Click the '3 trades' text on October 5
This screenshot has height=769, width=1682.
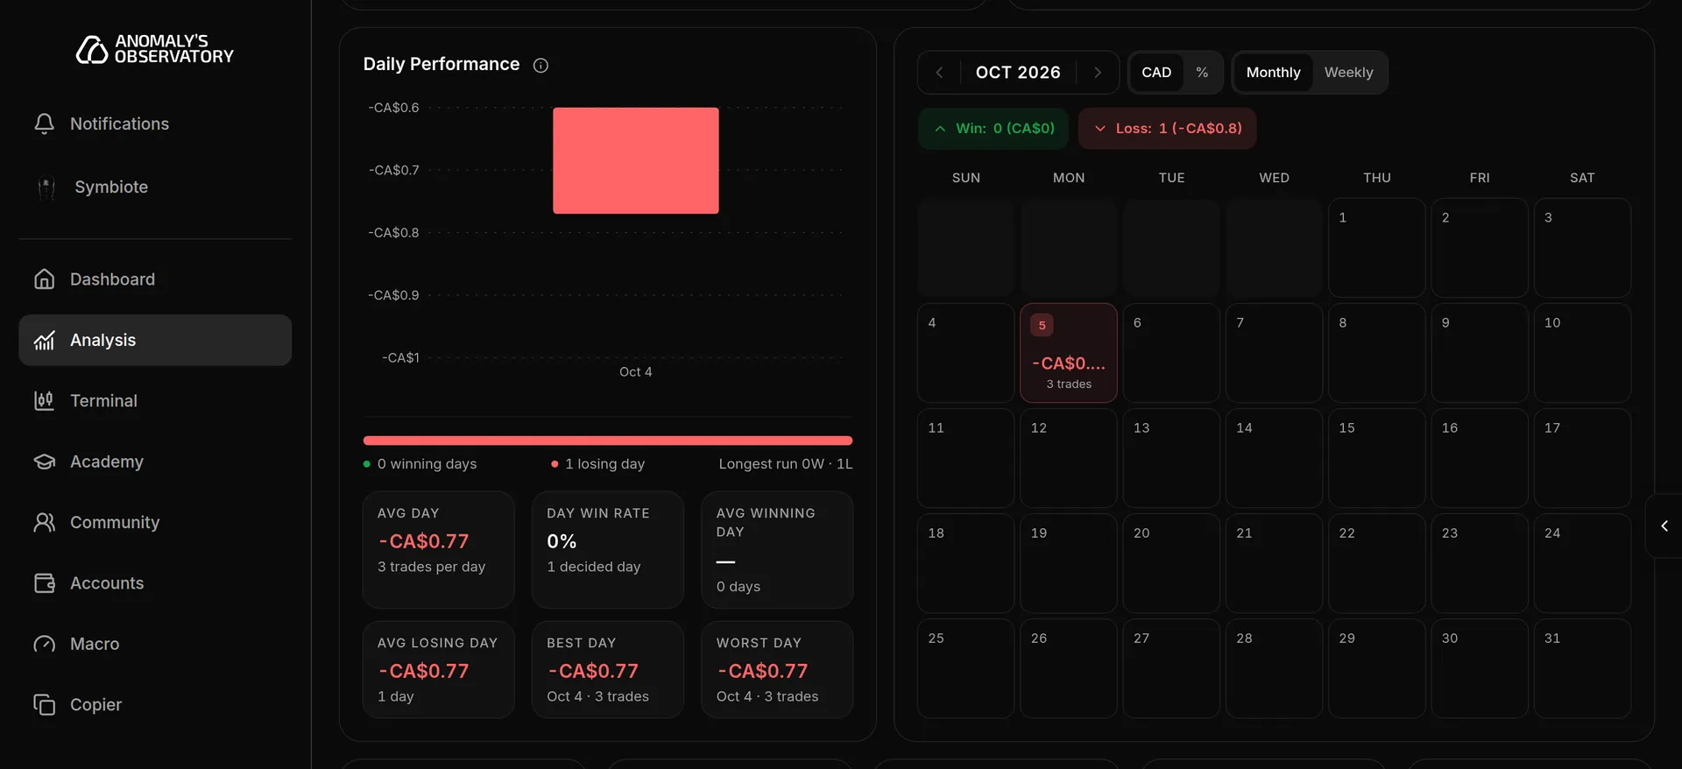(1069, 384)
